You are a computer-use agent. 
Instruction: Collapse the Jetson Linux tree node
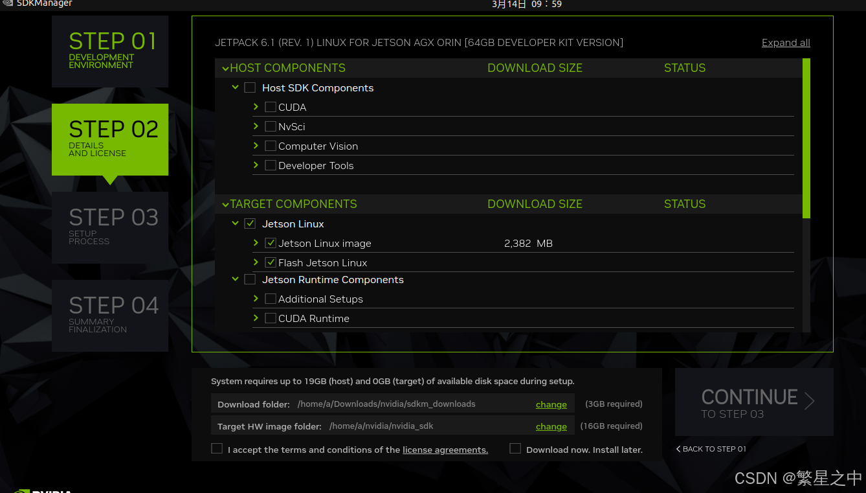tap(235, 224)
